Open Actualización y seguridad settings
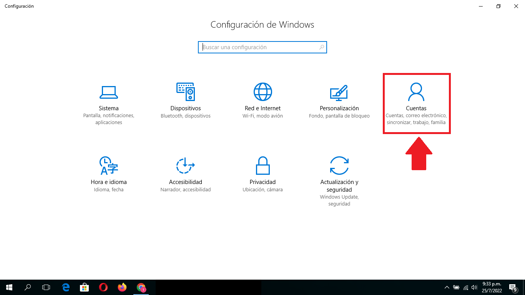 (339, 181)
